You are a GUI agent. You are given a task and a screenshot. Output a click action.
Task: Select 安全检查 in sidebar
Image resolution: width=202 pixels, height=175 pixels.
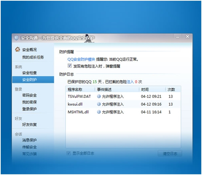pyautogui.click(x=29, y=73)
